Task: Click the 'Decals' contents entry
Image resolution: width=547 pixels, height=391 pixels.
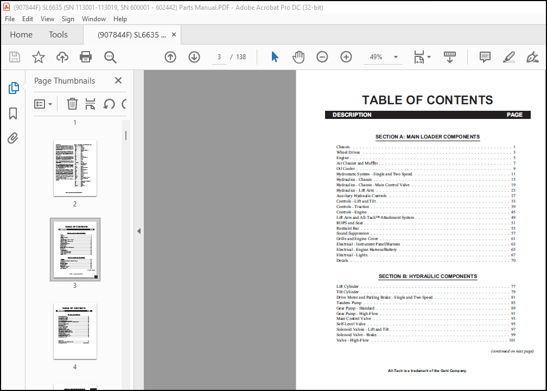Action: (425, 261)
